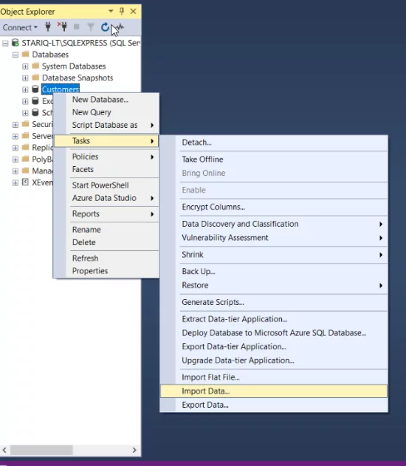Open the Reports submenu
Viewport: 406px width, 466px height.
tap(106, 213)
